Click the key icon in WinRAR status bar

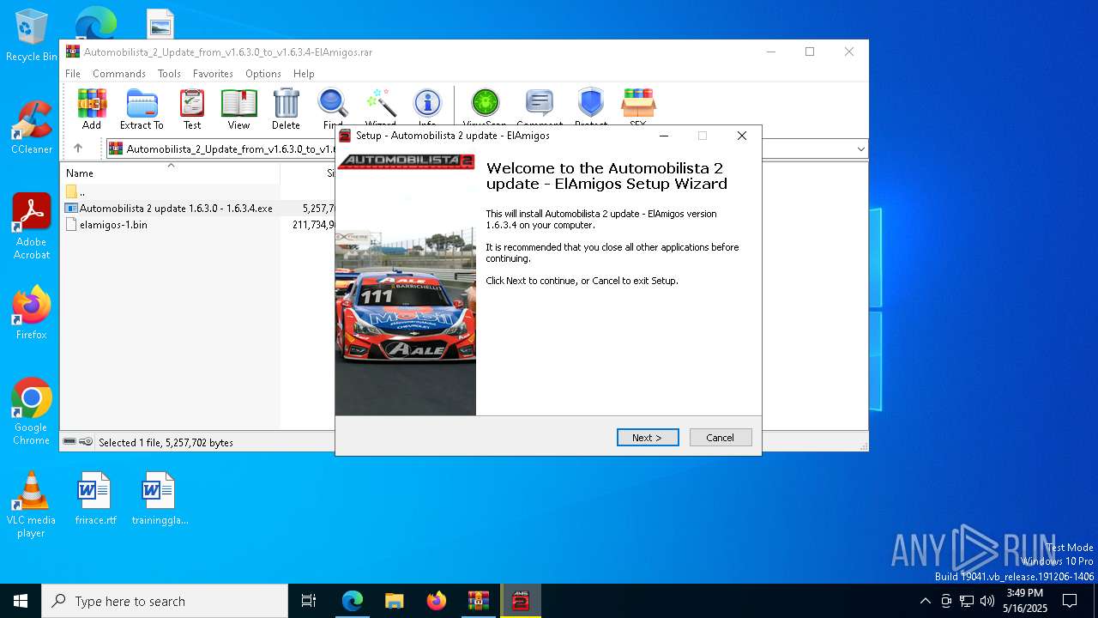86,442
